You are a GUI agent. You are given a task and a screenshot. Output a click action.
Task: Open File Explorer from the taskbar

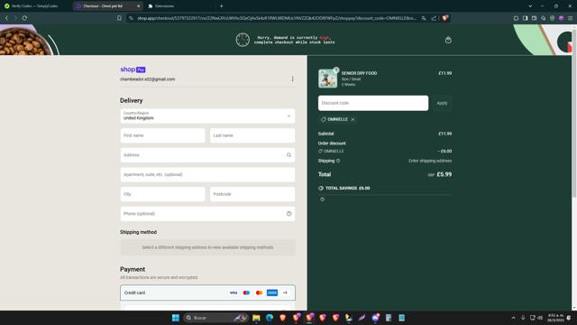pos(256,318)
